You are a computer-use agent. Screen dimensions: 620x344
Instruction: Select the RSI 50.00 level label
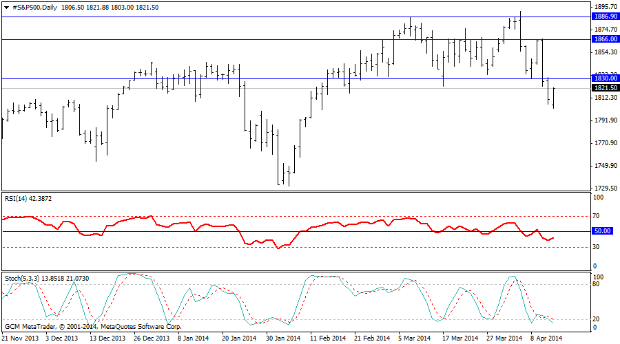click(602, 231)
